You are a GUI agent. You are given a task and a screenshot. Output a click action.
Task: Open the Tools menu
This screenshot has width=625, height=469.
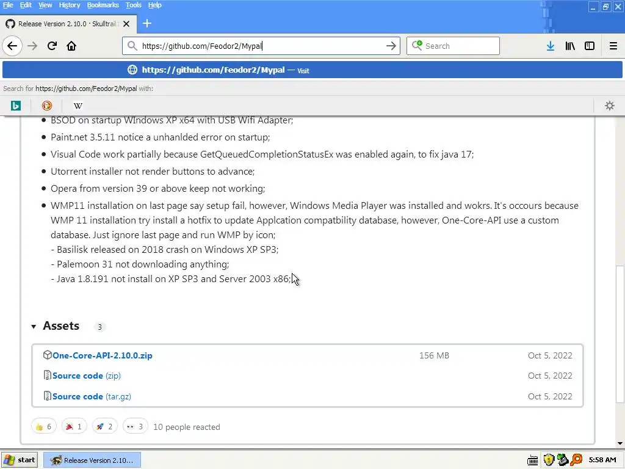coord(134,5)
